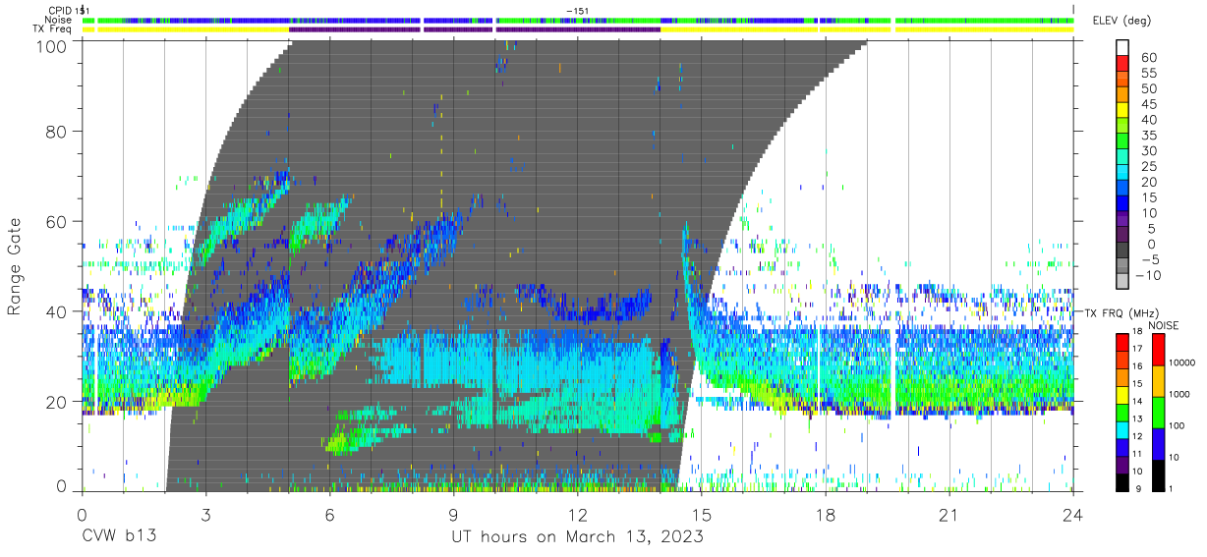Click the '15' tick on UT hours axis
Image resolution: width=1207 pixels, height=557 pixels.
702,514
